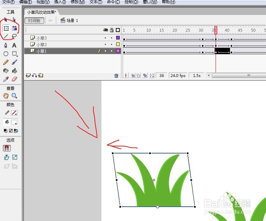Select the Oval tool
This screenshot has height=221, width=266.
pos(6,54)
